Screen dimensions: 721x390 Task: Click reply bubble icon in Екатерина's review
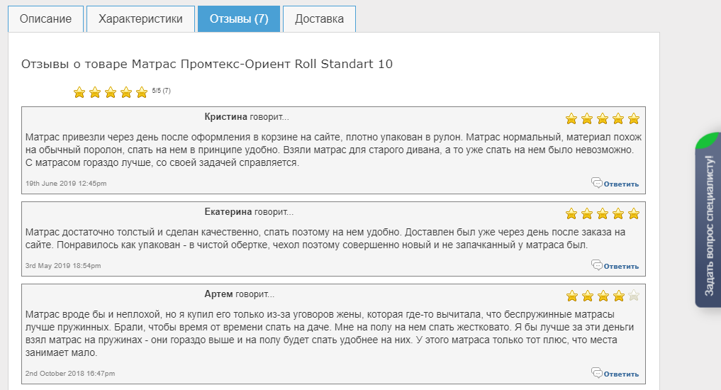[x=597, y=265]
